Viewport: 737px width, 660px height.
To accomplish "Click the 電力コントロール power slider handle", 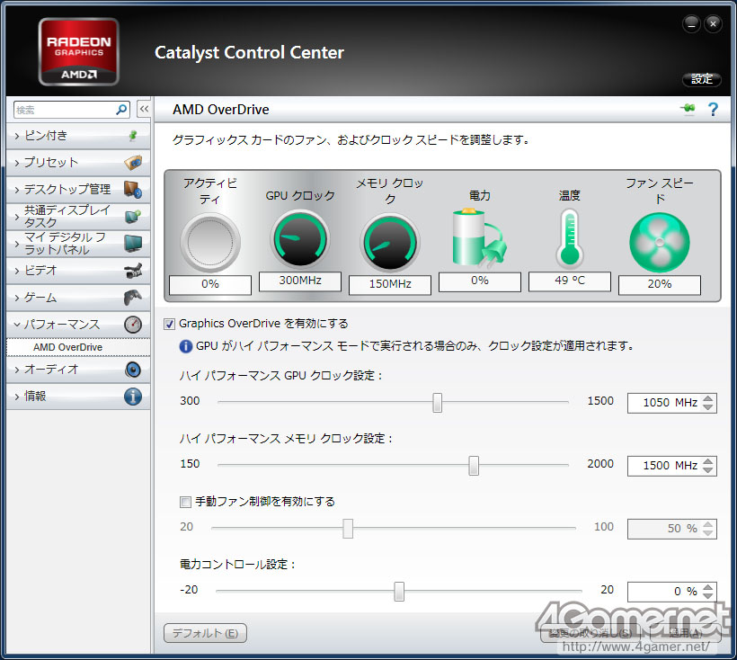I will pos(399,592).
